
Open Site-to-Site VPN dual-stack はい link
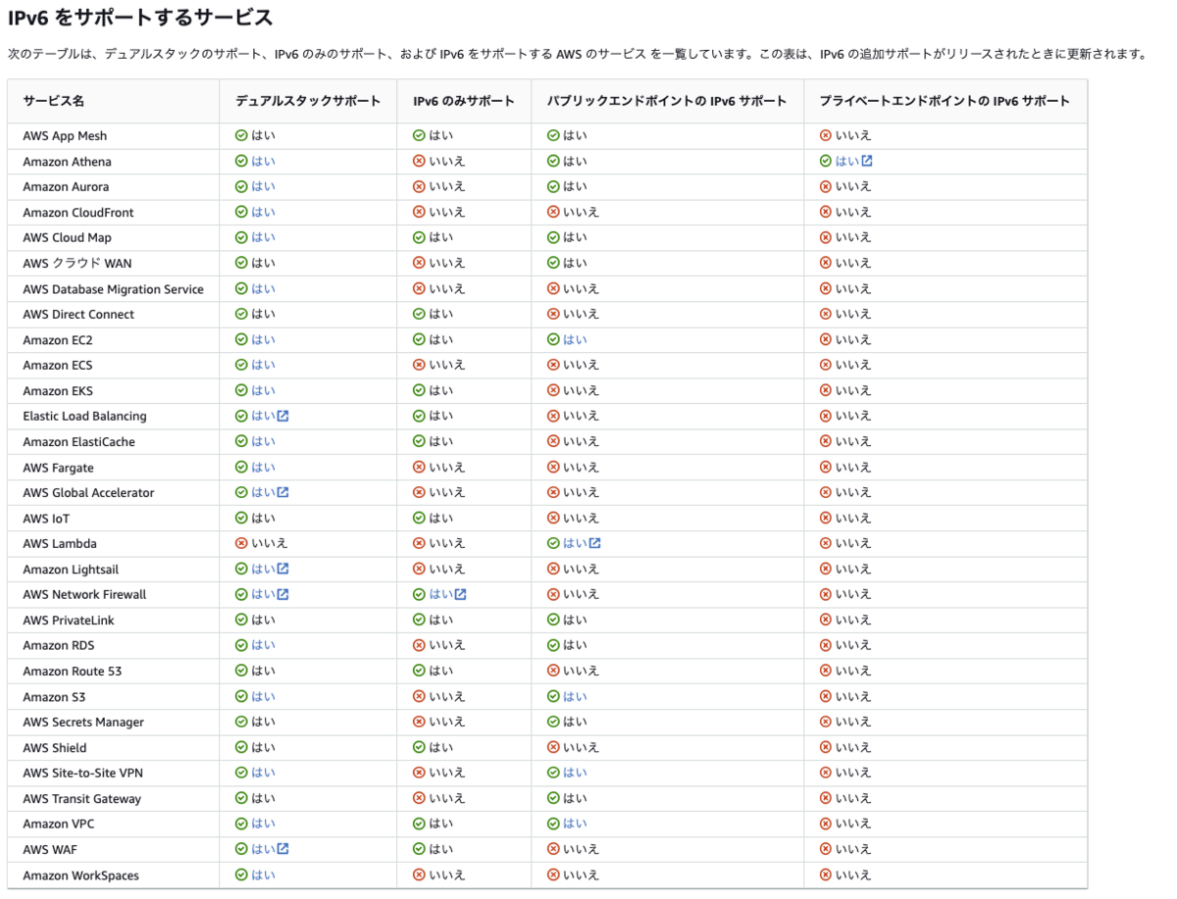tap(263, 773)
